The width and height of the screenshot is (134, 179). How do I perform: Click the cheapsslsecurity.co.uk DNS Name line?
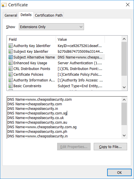pos(36,118)
